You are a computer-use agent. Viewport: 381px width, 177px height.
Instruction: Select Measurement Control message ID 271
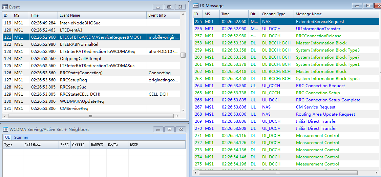coord(286,135)
